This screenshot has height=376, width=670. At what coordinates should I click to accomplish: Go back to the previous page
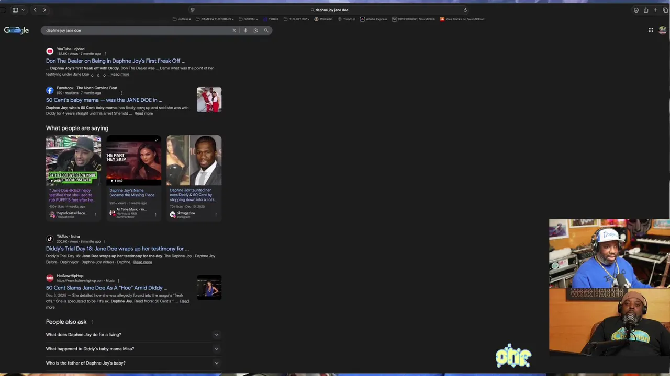tap(35, 10)
